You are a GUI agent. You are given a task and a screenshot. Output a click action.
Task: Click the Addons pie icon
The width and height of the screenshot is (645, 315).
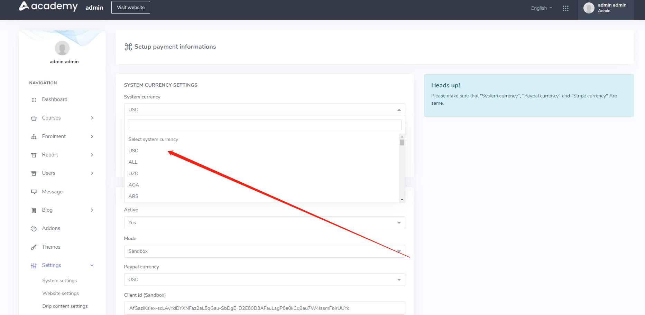tap(34, 229)
